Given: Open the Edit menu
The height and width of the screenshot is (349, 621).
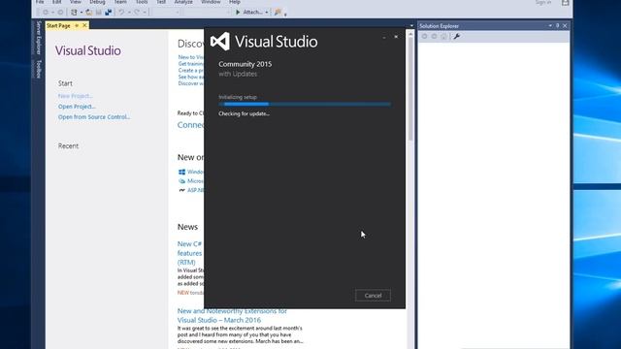Looking at the screenshot, I should [x=56, y=2].
